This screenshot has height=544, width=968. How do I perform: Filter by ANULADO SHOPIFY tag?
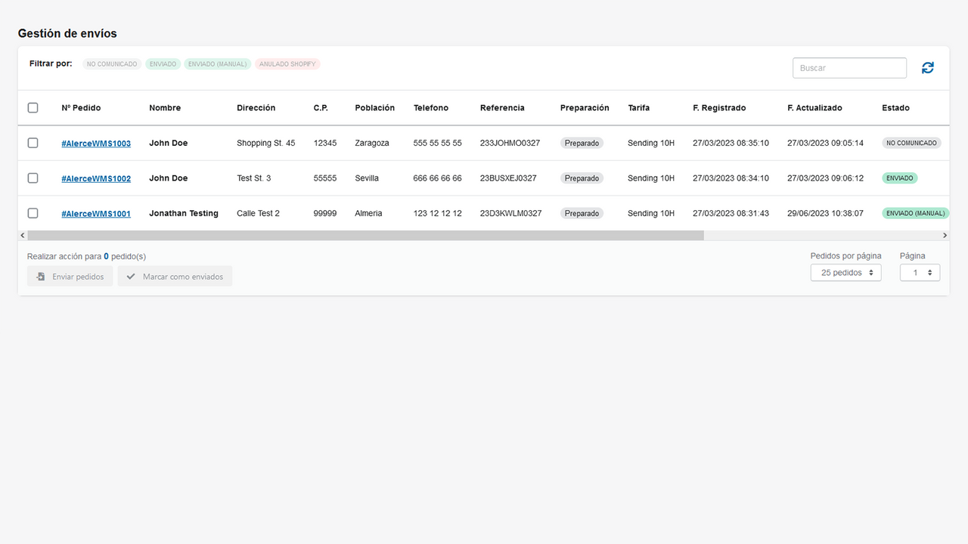click(287, 64)
